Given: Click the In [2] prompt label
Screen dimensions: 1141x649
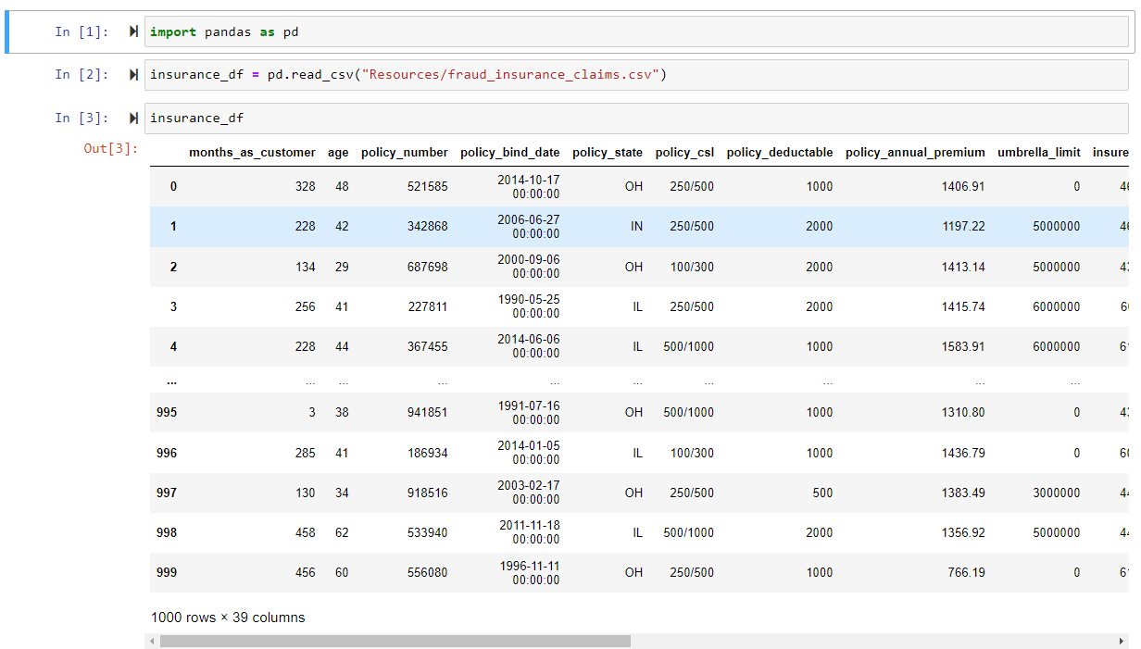Looking at the screenshot, I should (81, 74).
